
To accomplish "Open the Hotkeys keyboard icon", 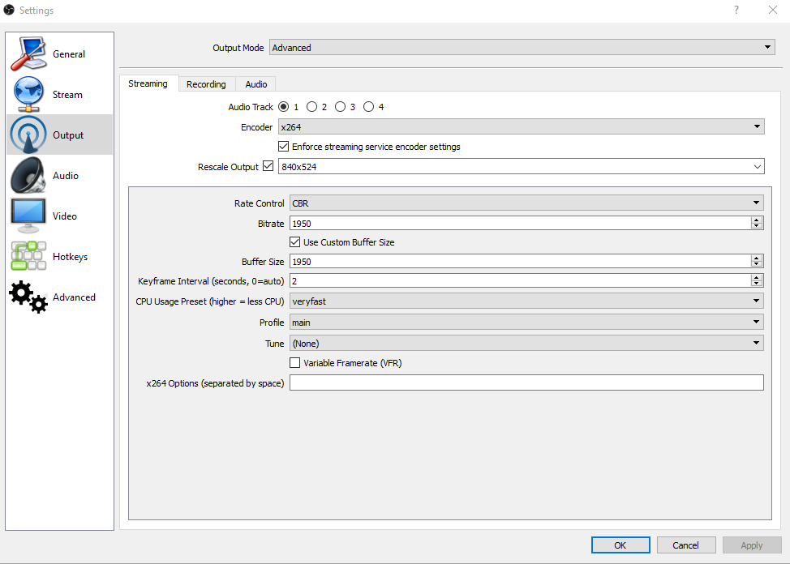I will click(28, 256).
